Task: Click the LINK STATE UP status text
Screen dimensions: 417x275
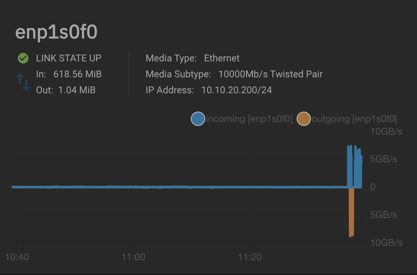Action: coord(69,58)
